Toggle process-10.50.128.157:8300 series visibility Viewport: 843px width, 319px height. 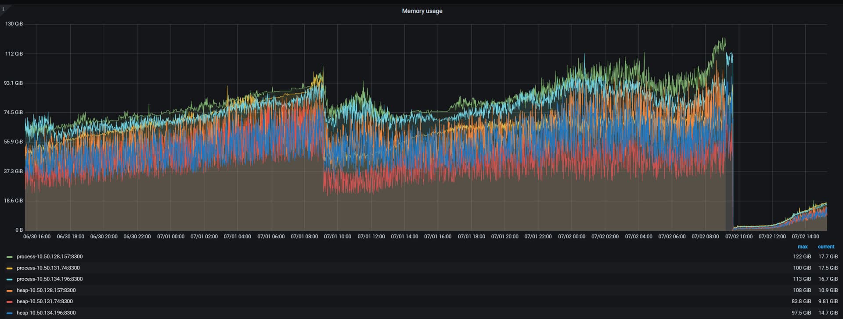tap(50, 257)
